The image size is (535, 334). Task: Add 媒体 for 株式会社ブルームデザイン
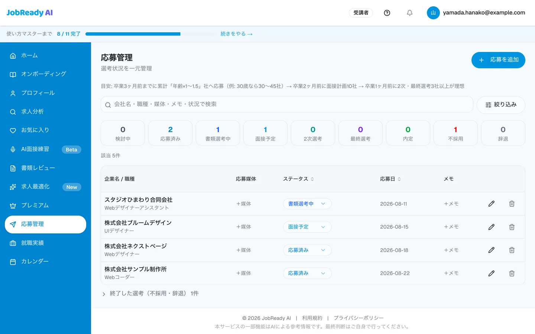(244, 227)
